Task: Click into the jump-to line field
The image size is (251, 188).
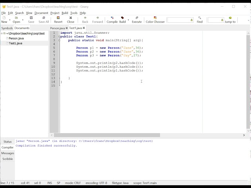Action: [x=214, y=20]
